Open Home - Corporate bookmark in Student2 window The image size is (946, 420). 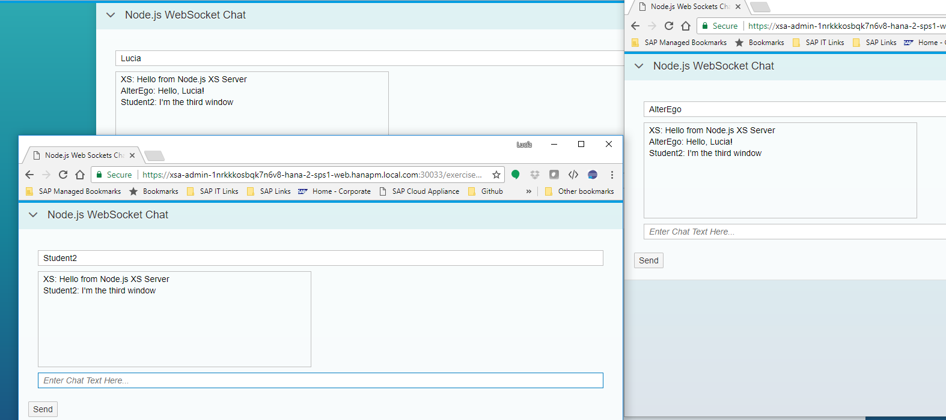335,191
